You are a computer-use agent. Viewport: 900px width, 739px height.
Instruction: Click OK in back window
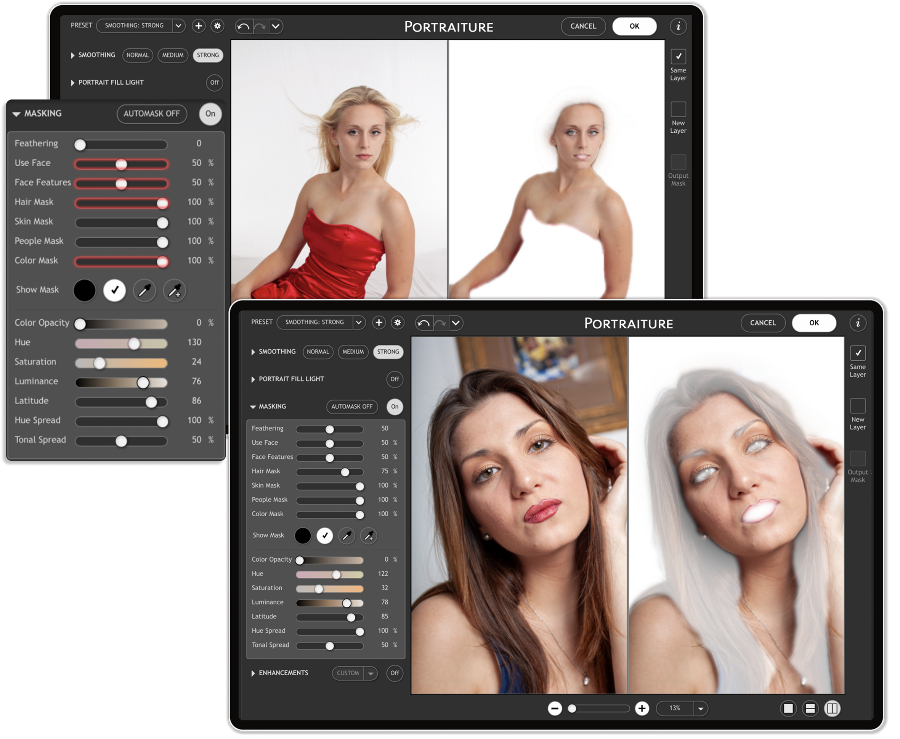click(634, 26)
